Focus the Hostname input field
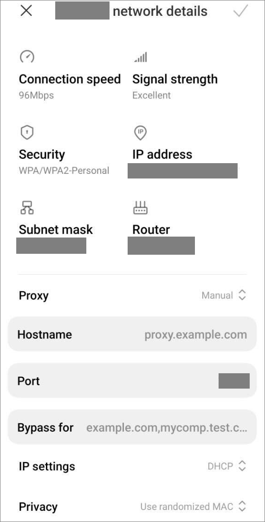 (x=132, y=334)
